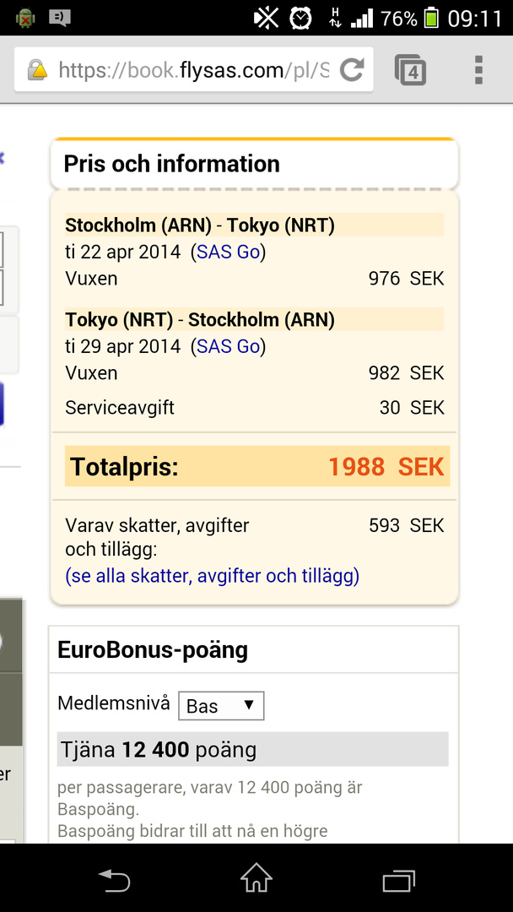Screen dimensions: 513x912
Task: View all taxes, fees and surcharges link
Action: (x=213, y=576)
